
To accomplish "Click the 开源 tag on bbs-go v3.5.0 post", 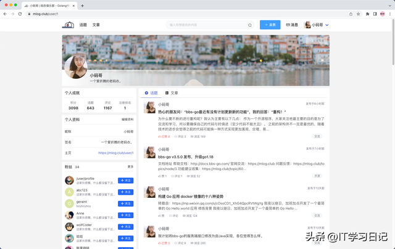I will 317,176.
